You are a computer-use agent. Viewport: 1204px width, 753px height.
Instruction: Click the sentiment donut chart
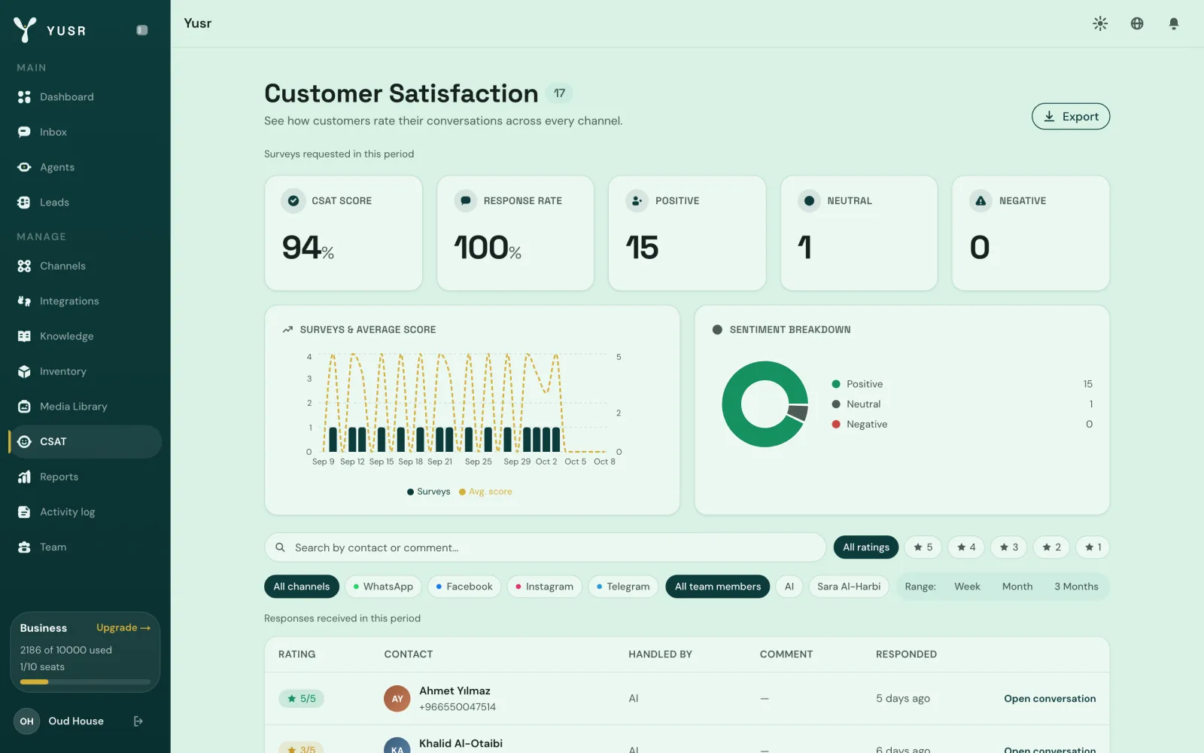coord(765,404)
